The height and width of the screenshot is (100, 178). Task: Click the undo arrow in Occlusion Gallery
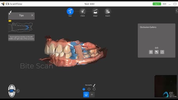(x=156, y=52)
